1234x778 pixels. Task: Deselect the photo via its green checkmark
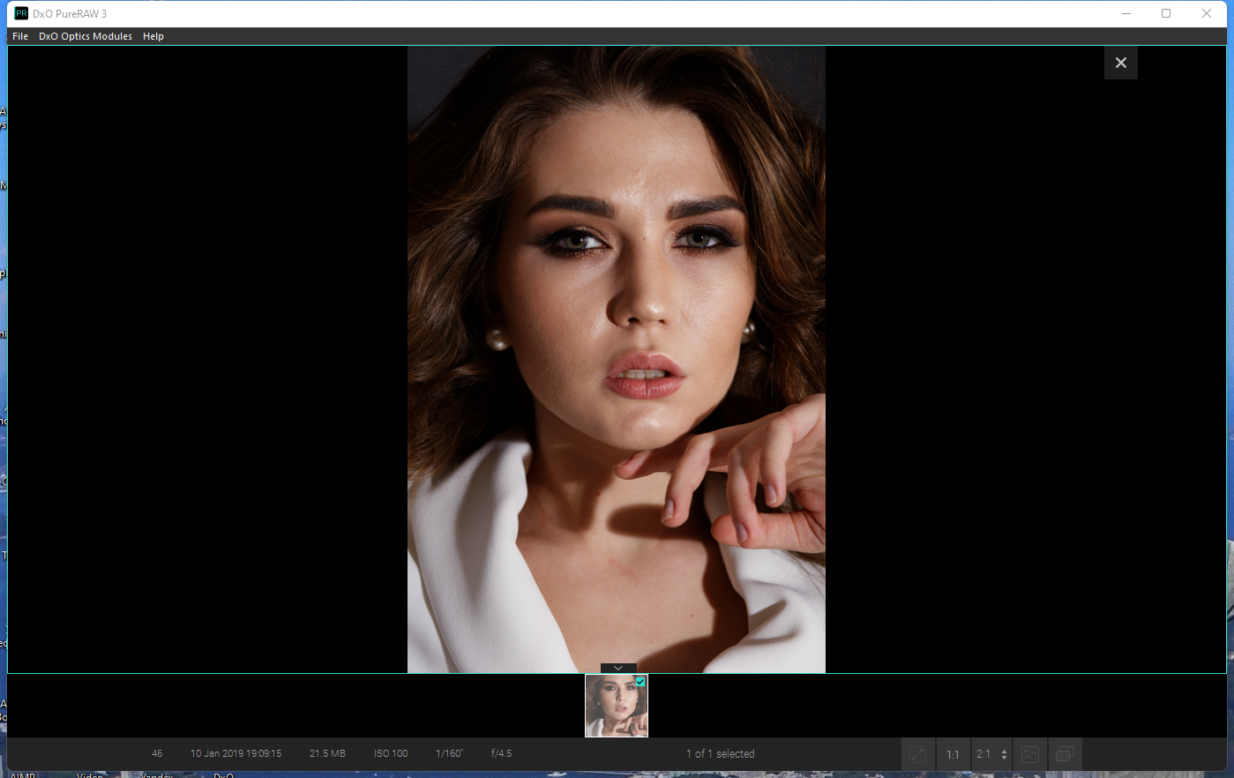(x=641, y=682)
